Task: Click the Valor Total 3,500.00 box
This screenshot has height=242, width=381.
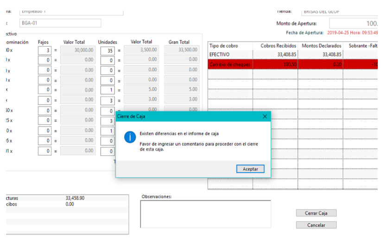Action: [141, 50]
